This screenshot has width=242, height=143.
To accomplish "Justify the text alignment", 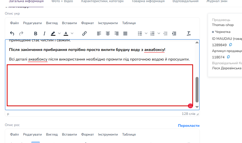I will click(125, 33).
